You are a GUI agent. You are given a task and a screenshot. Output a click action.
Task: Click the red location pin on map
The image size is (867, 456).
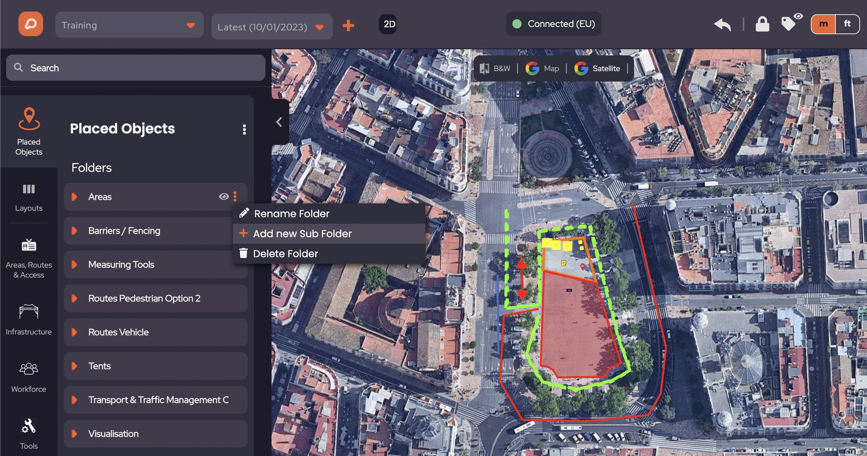point(583,266)
